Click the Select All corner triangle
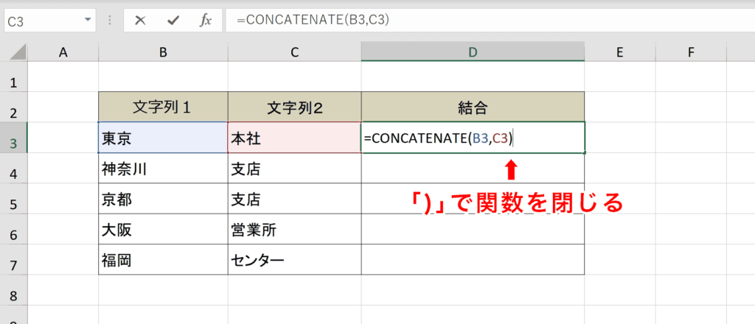Viewport: 755px width, 324px height. click(x=14, y=52)
